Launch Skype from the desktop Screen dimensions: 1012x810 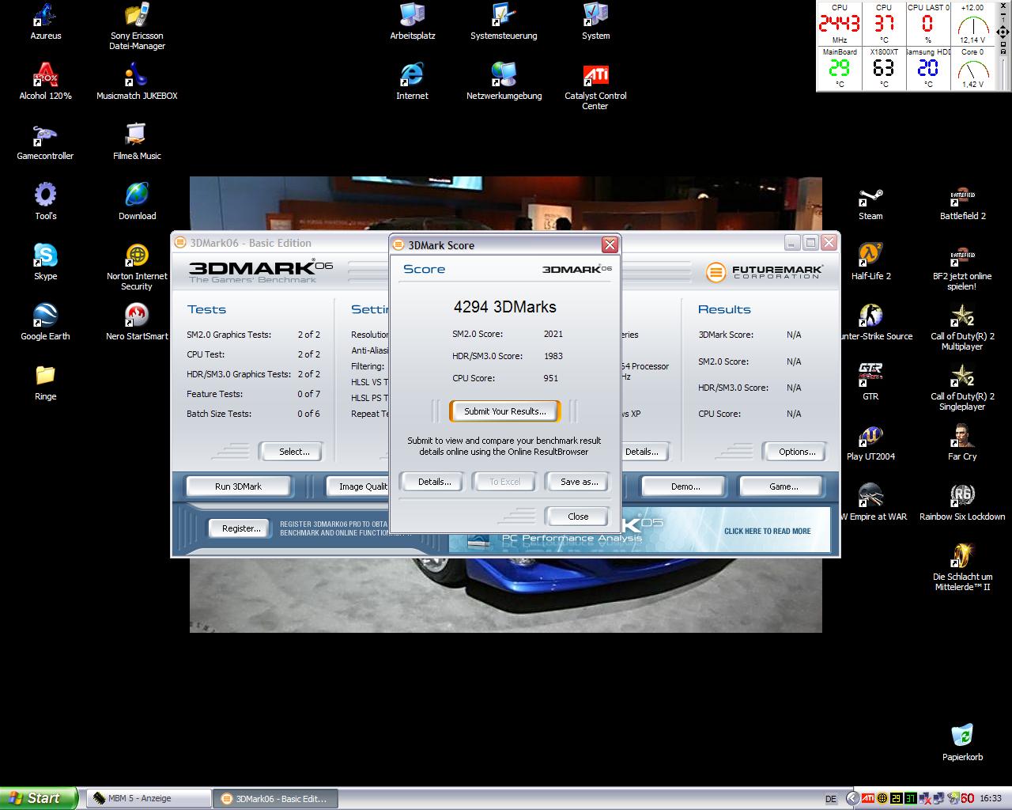tap(45, 262)
